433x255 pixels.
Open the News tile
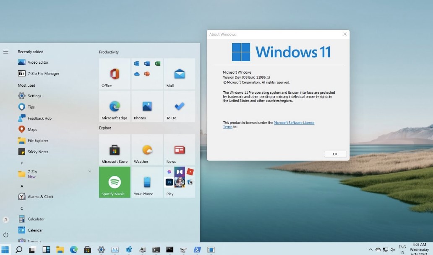(180, 149)
